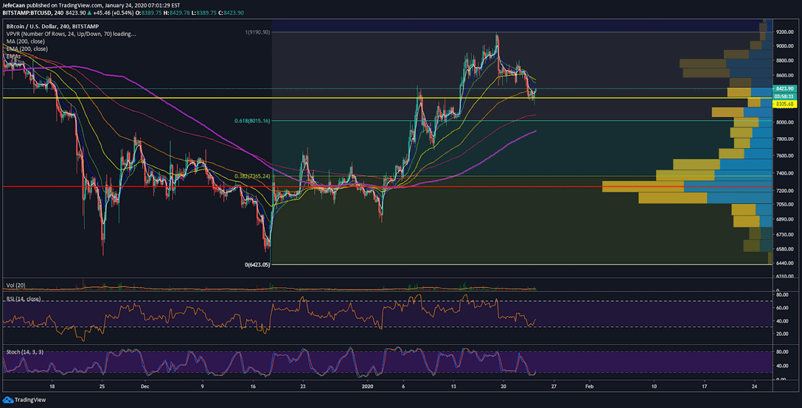Click the BITSTAMP:BTCUSD ticker in header
Image resolution: width=802 pixels, height=408 pixels.
tap(26, 13)
